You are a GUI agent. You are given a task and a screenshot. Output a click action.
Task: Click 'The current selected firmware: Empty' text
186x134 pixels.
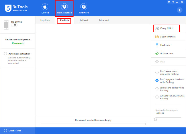tap(93, 120)
